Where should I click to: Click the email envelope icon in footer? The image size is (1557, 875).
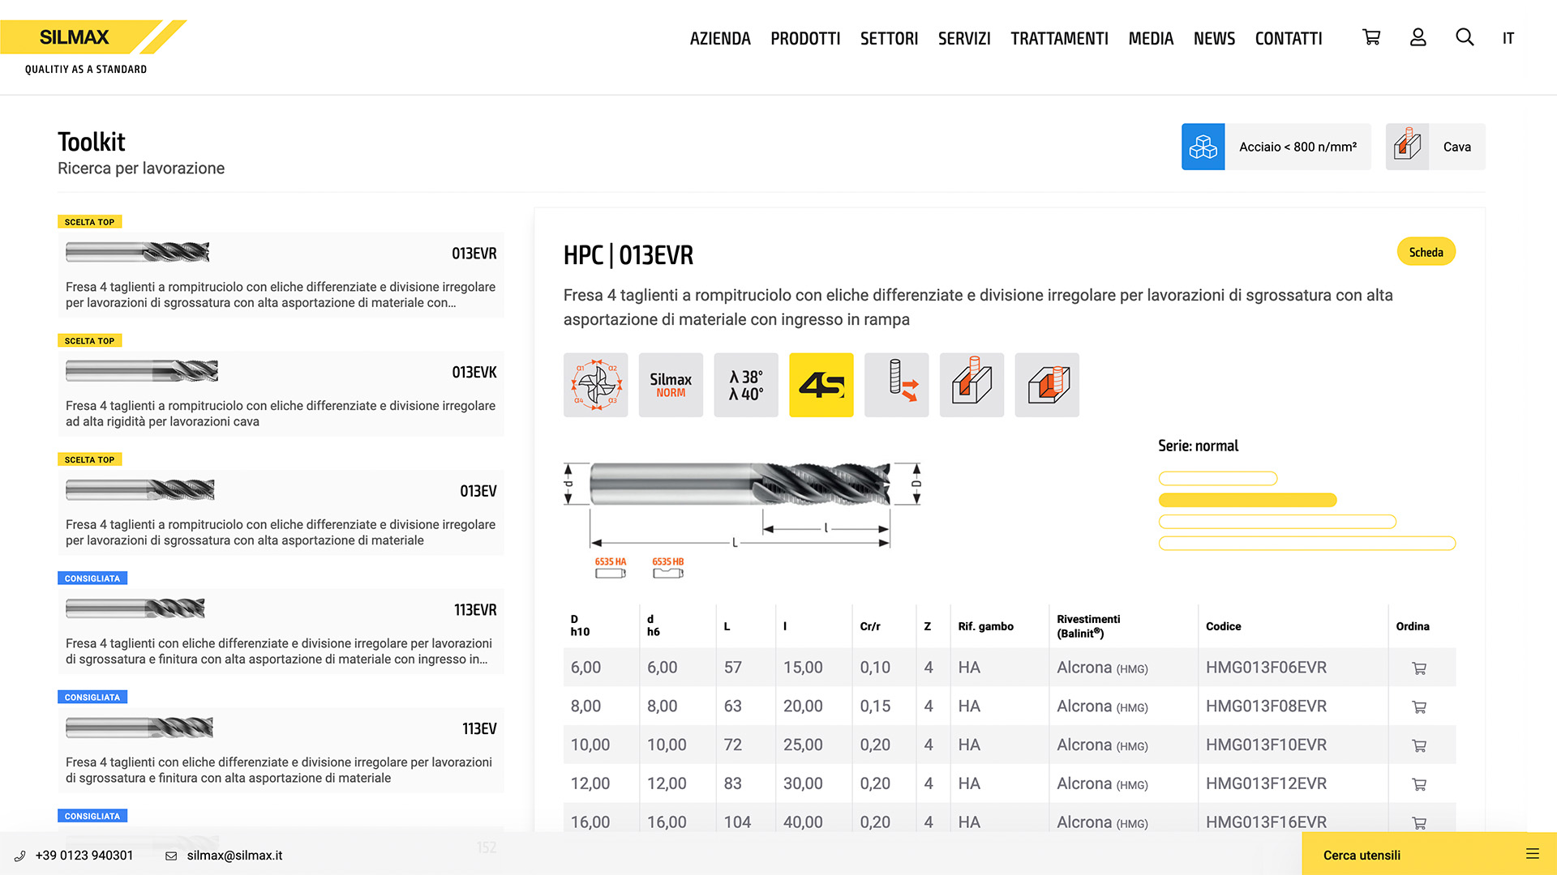pyautogui.click(x=171, y=856)
